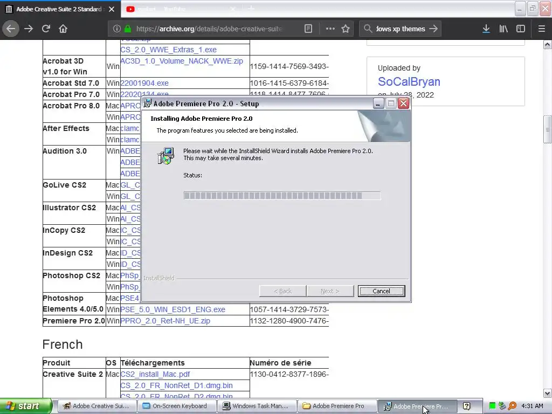The width and height of the screenshot is (552, 414).
Task: Open On-Screen Keyboard from taskbar
Action: click(x=176, y=406)
